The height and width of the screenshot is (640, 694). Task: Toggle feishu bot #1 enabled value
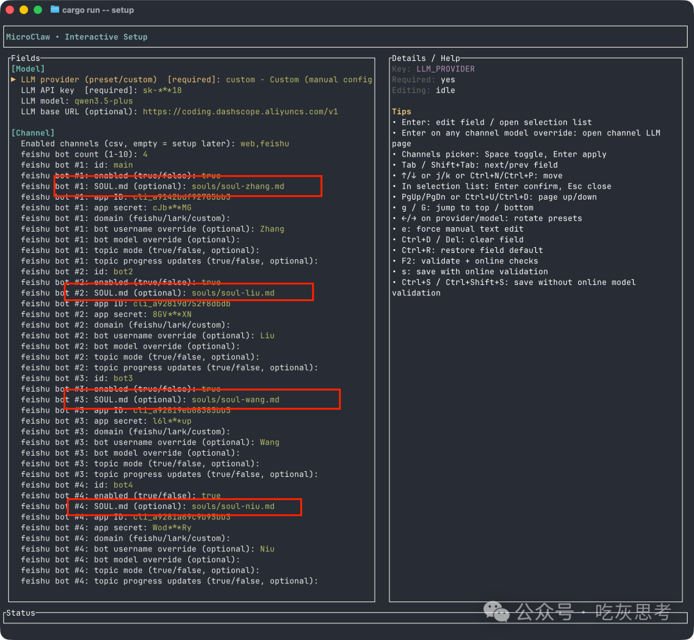click(x=210, y=175)
